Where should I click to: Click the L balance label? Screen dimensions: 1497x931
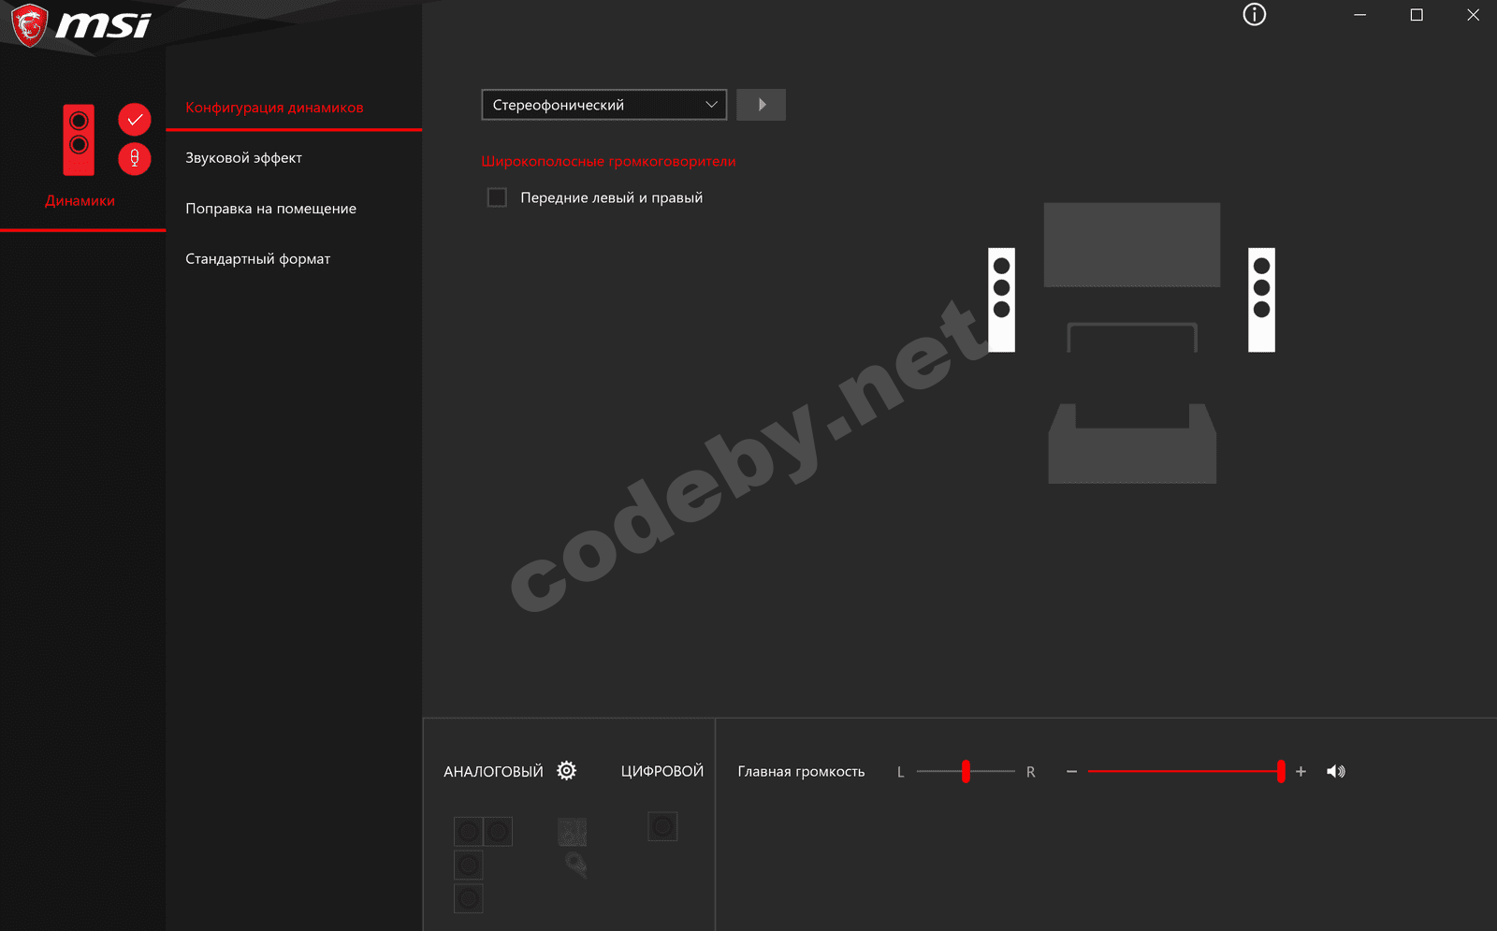pos(901,772)
